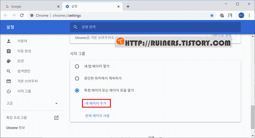Click the browser window icon beside 기본 브라우저
This screenshot has width=255, height=138.
pos(8,81)
